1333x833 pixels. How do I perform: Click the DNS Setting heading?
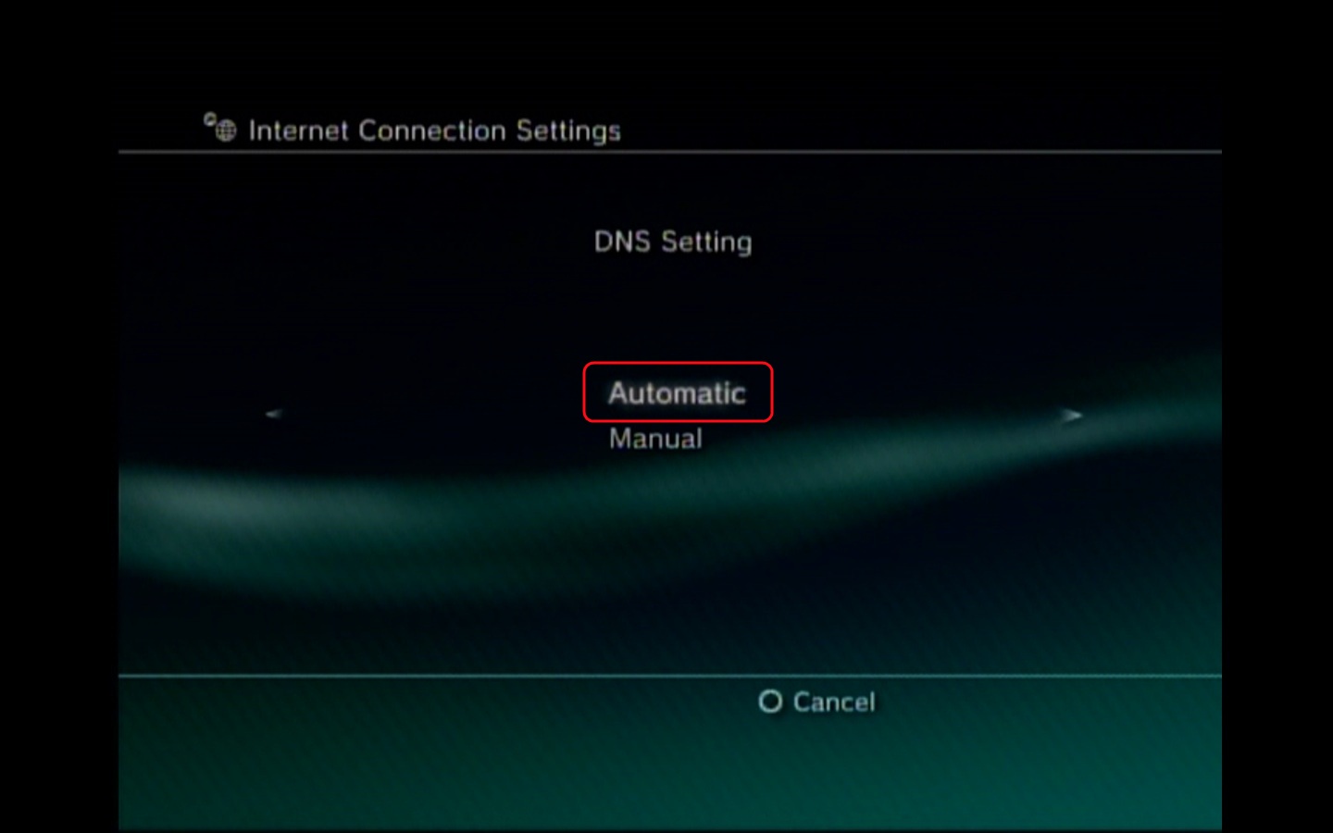pos(673,242)
